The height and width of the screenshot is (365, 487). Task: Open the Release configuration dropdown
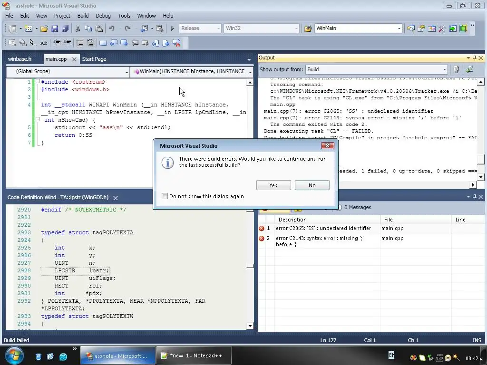218,28
